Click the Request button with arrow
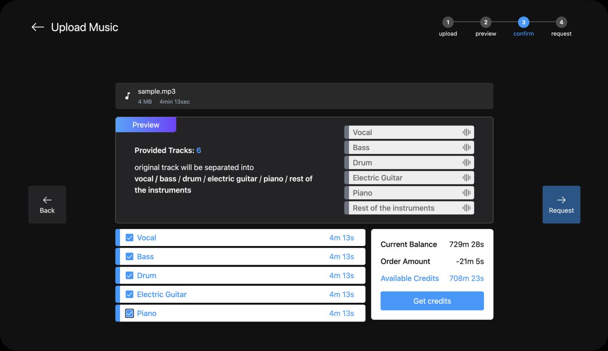This screenshot has width=608, height=351. pos(561,205)
